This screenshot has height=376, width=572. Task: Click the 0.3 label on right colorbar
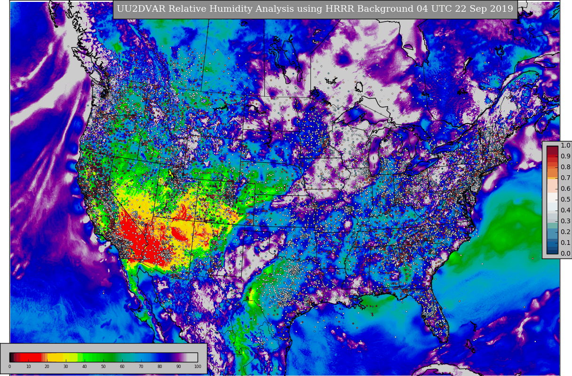click(565, 221)
